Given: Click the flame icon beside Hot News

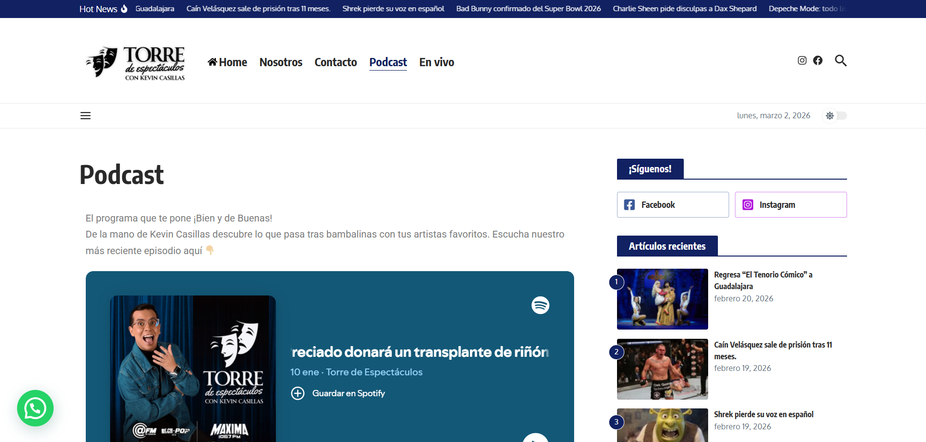Looking at the screenshot, I should 124,8.
